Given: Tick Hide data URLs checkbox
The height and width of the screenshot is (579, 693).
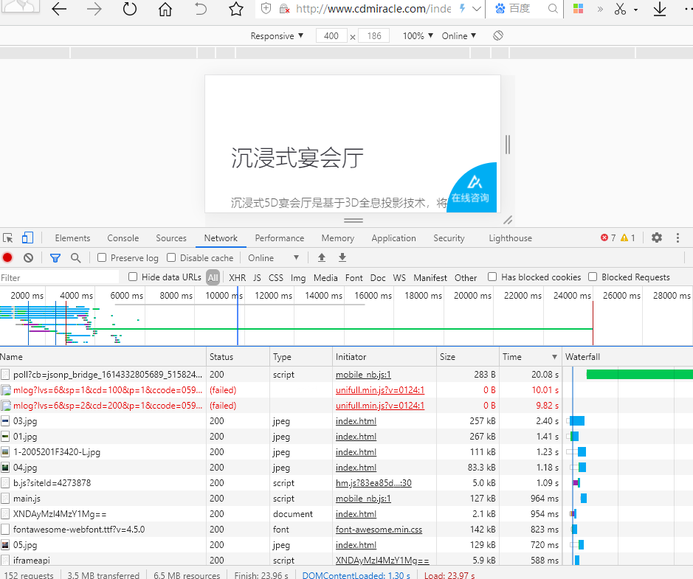Looking at the screenshot, I should click(133, 277).
